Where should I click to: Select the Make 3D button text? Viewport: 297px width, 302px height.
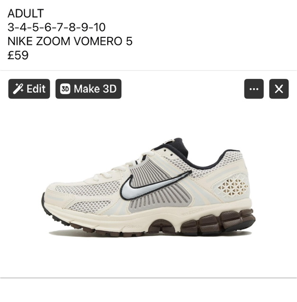click(x=96, y=89)
